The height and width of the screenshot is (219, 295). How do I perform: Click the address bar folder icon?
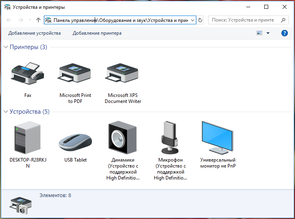(x=48, y=20)
